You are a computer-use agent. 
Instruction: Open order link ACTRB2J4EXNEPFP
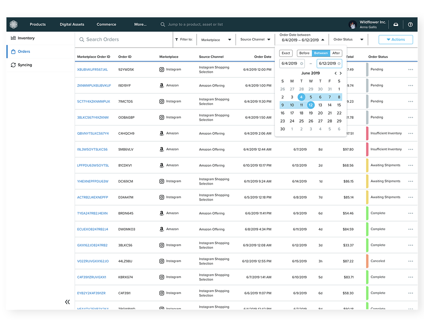(92, 197)
